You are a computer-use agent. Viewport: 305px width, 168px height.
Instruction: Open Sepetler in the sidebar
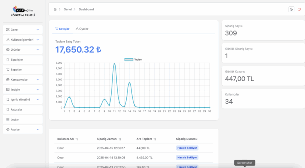pos(23,70)
